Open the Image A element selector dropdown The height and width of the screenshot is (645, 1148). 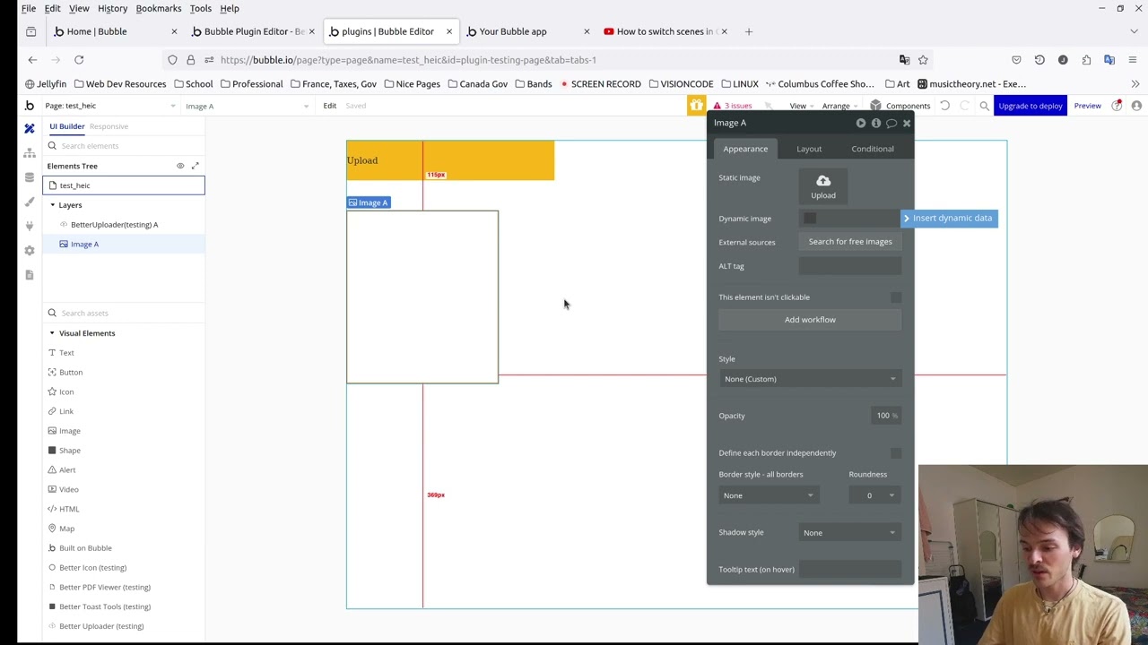[247, 106]
